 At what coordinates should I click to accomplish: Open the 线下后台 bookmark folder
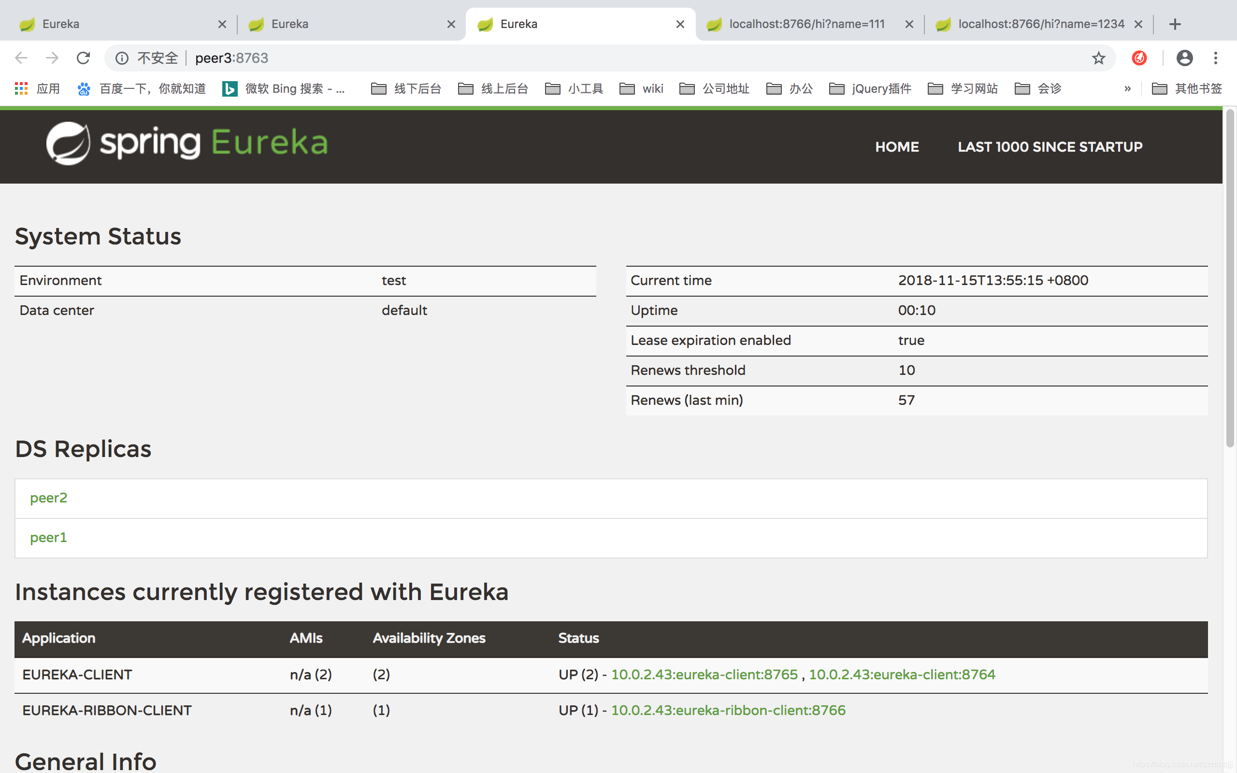(406, 88)
